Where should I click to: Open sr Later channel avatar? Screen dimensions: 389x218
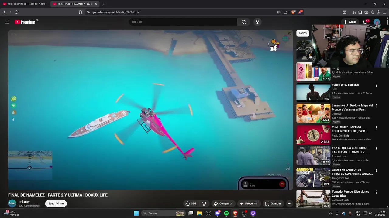(x=12, y=203)
